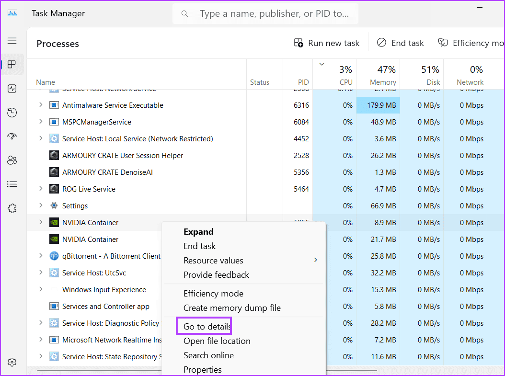505x376 pixels.
Task: Click the search magnifier icon
Action: [x=184, y=13]
